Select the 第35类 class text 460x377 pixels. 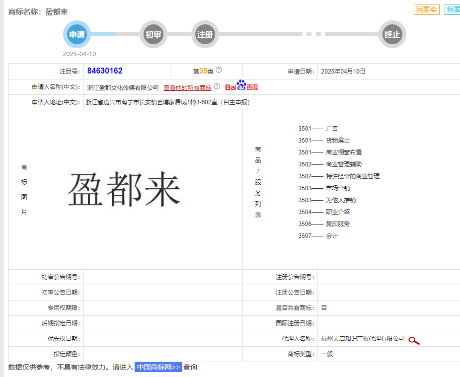[x=203, y=72]
